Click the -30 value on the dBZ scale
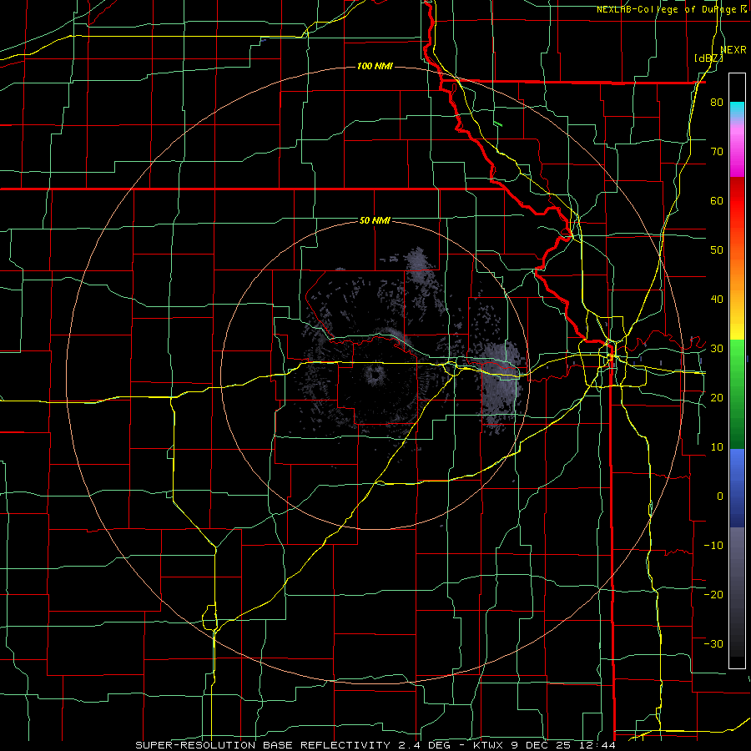This screenshot has width=751, height=751. [713, 643]
